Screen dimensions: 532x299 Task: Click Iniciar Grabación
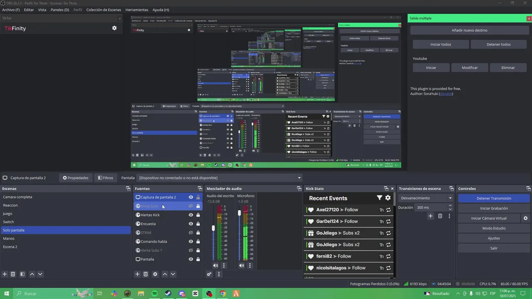(x=494, y=208)
